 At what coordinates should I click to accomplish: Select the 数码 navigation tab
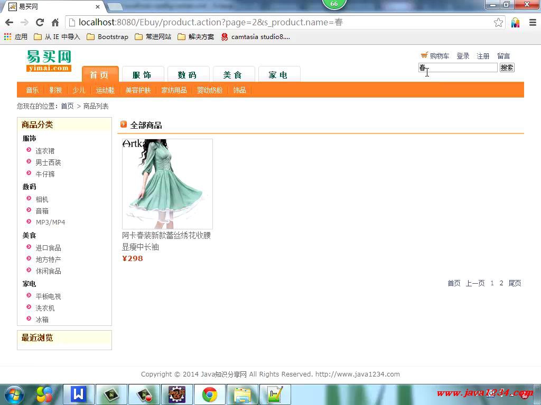pyautogui.click(x=187, y=75)
